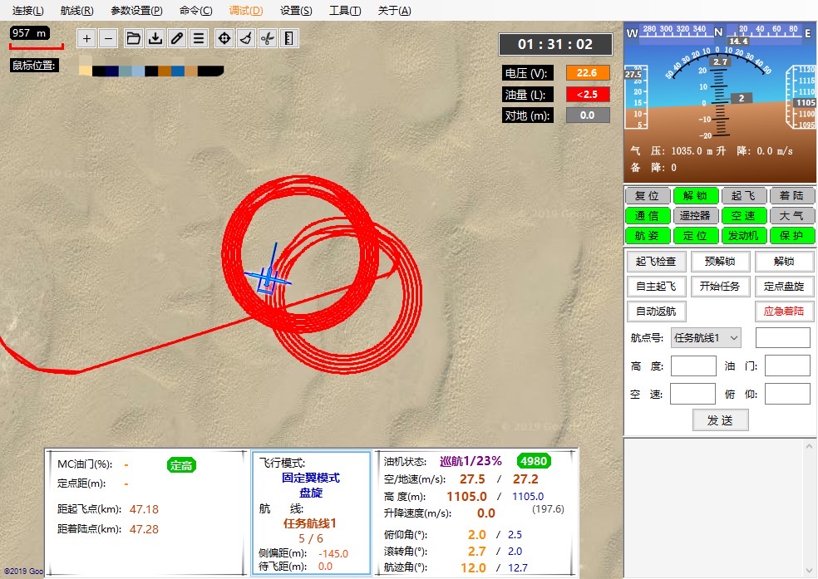
Task: Open the 调试 debug menu
Action: [245, 10]
